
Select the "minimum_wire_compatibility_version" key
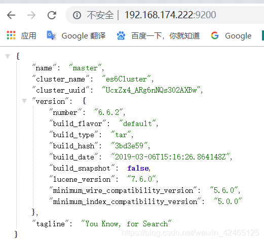pos(123,190)
